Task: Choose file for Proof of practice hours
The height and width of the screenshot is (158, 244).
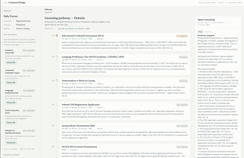Action: point(11,123)
